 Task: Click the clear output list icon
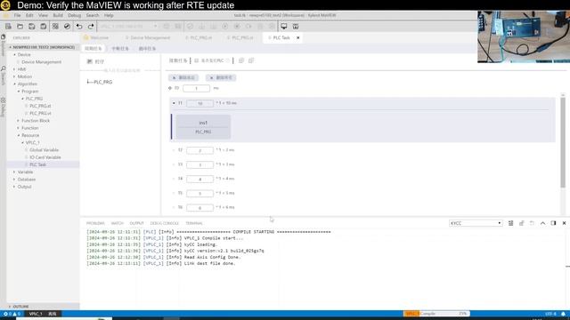point(510,223)
